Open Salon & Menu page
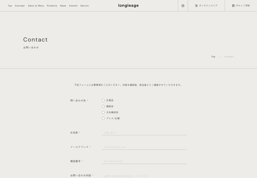This screenshot has height=178, width=257. 36,6
